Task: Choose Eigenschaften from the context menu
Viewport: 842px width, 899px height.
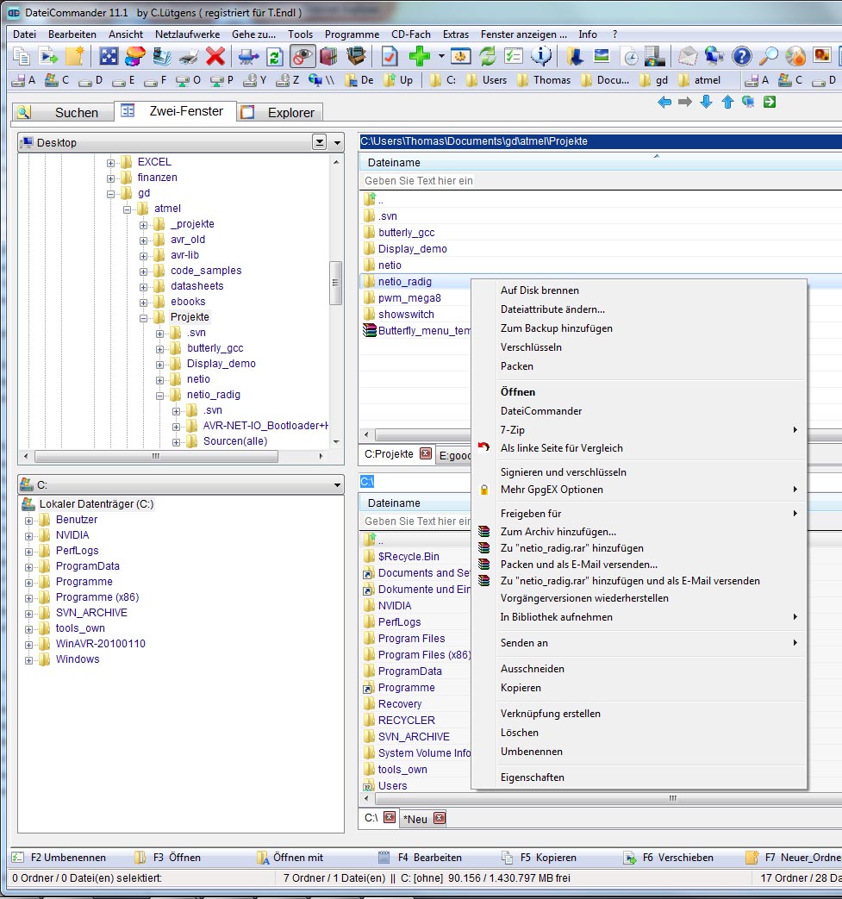Action: pos(532,777)
